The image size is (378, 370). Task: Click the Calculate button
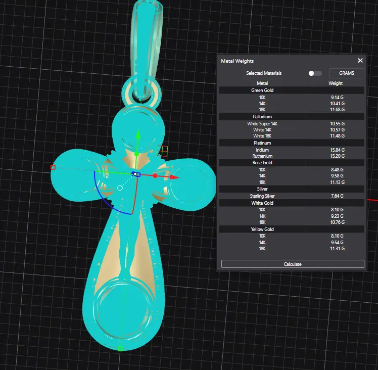tap(293, 264)
